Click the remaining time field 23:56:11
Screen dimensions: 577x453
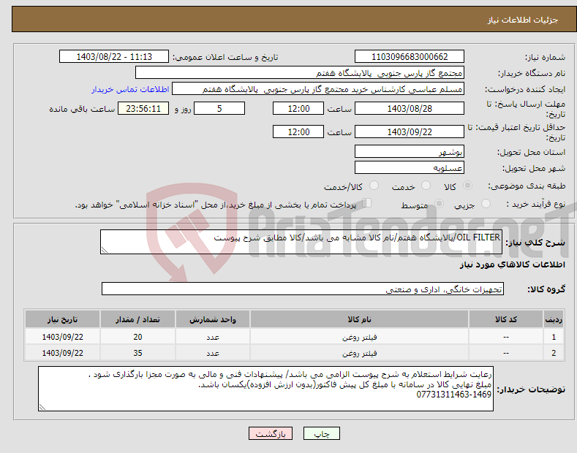[143, 108]
